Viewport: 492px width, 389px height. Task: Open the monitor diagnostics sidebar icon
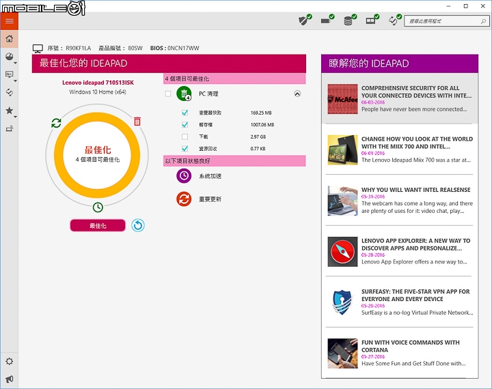[x=10, y=74]
